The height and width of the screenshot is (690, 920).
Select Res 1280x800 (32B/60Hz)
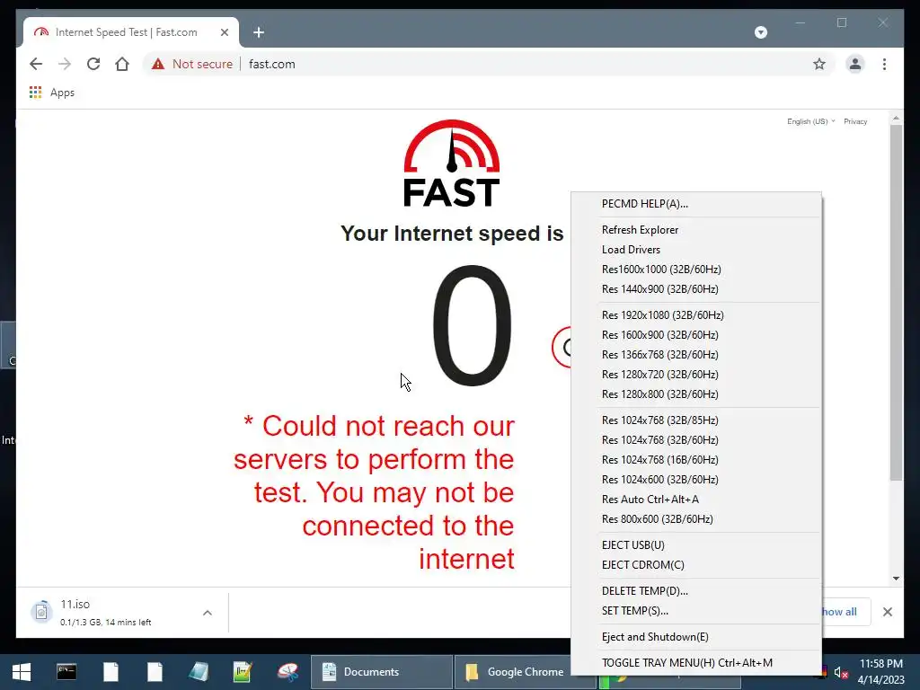pyautogui.click(x=696, y=394)
